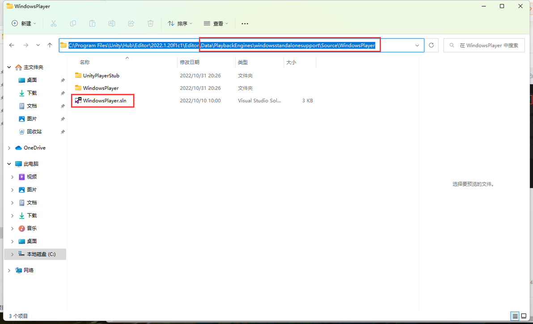Open 主文件夹 in the sidebar

click(x=33, y=67)
